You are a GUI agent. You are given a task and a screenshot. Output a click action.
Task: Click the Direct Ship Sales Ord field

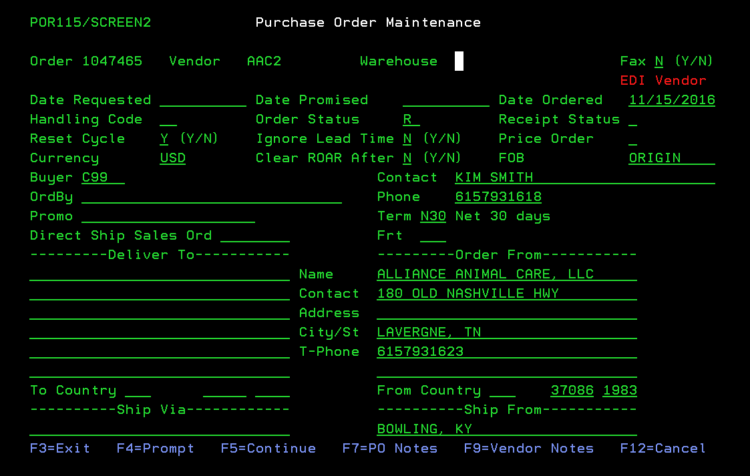pos(254,236)
